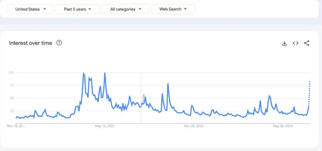
Task: Click the arrow on All categories dropdown
Action: 140,9
